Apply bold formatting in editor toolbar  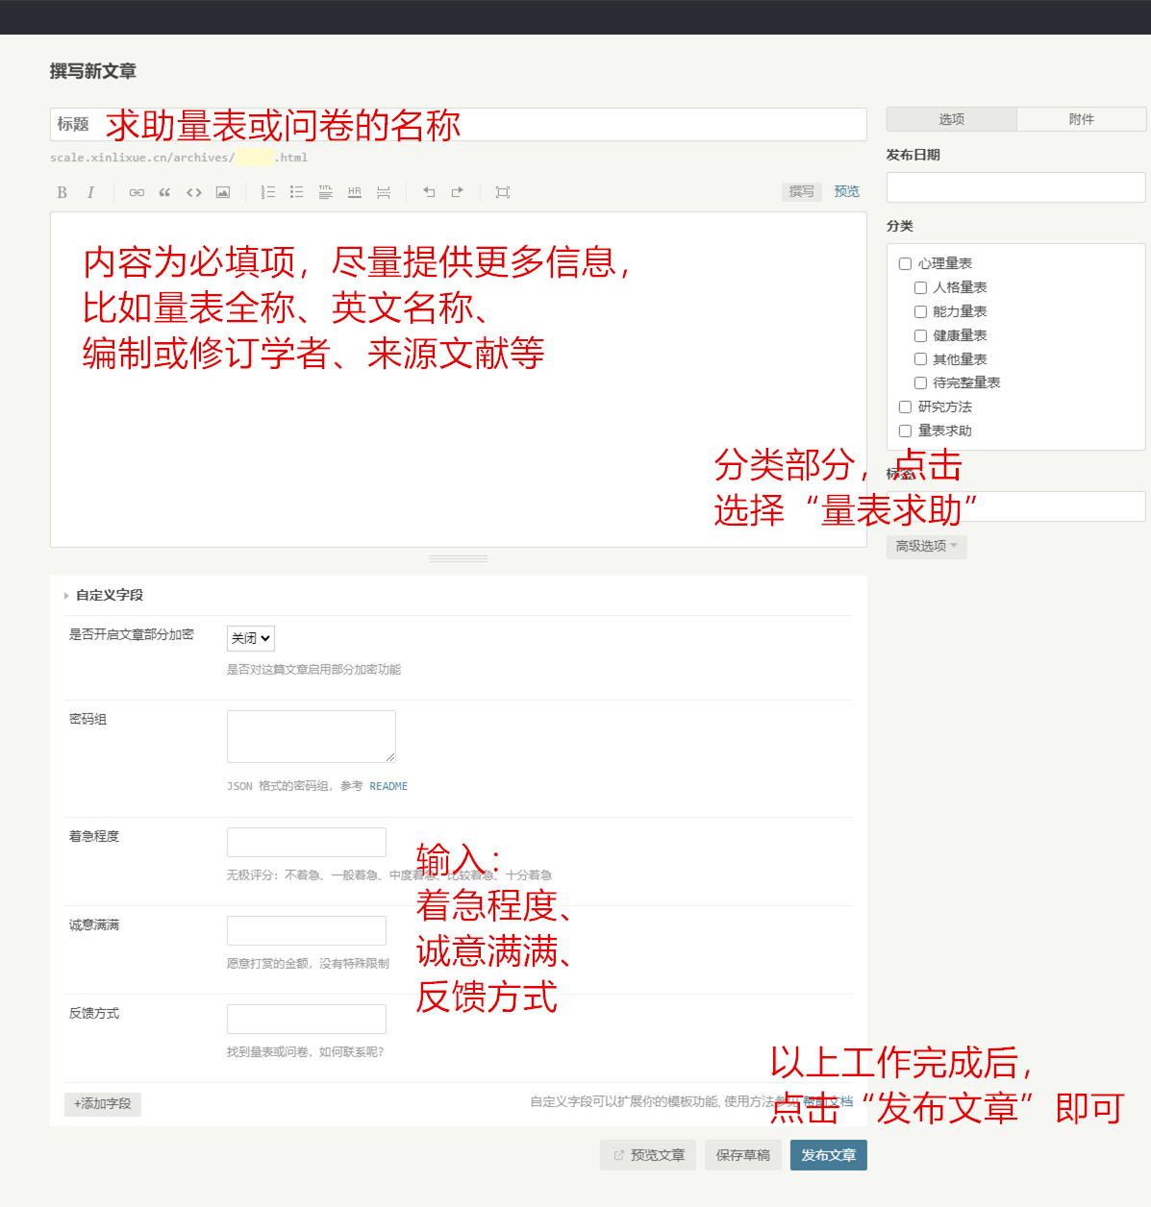pyautogui.click(x=63, y=192)
